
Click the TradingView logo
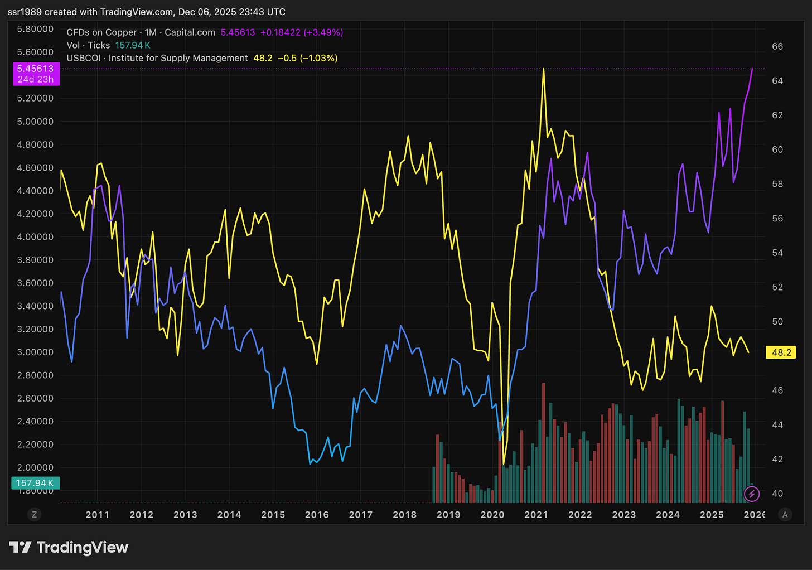(x=69, y=548)
